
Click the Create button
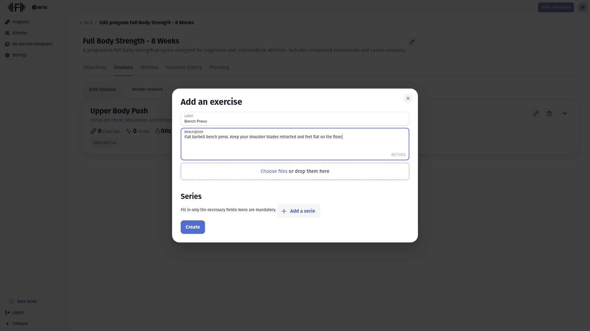(193, 227)
